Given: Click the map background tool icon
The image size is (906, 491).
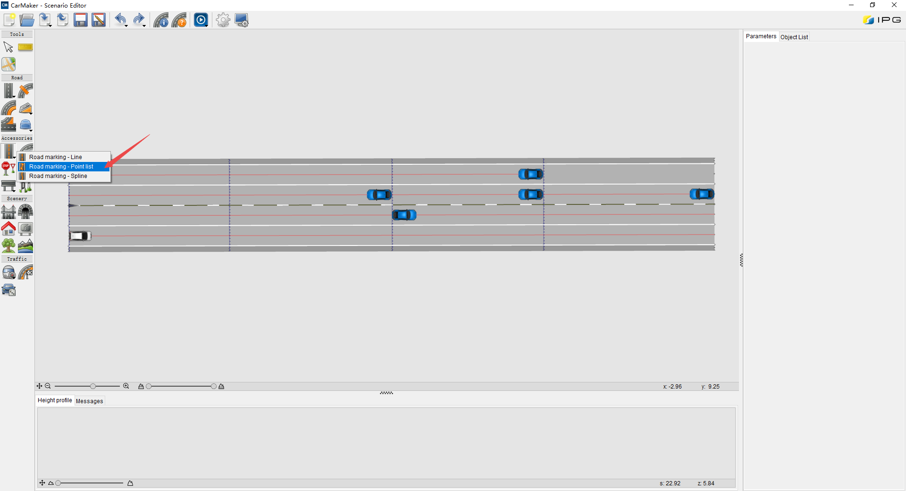Looking at the screenshot, I should click(8, 64).
